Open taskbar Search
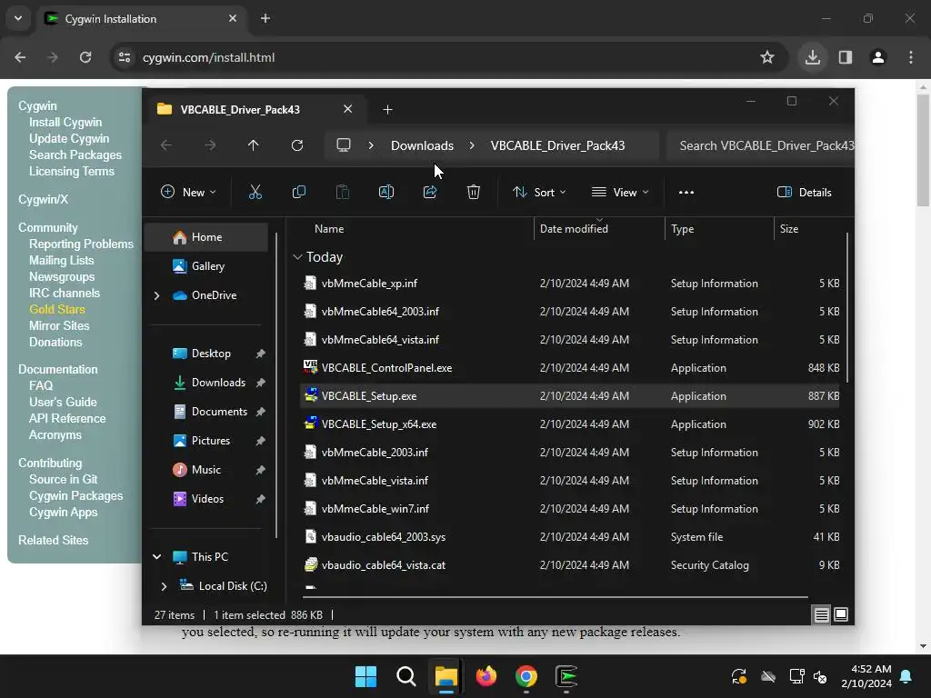The height and width of the screenshot is (698, 931). coord(406,676)
